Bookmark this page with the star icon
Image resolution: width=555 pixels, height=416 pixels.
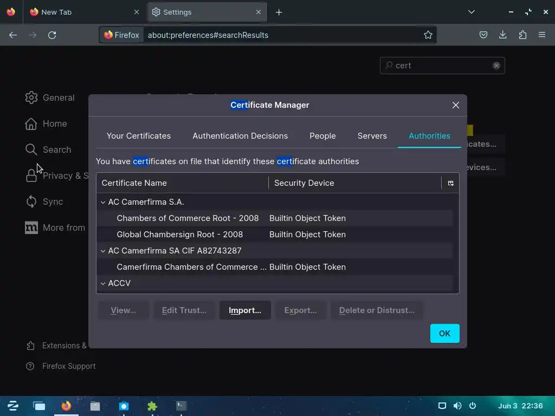point(428,35)
